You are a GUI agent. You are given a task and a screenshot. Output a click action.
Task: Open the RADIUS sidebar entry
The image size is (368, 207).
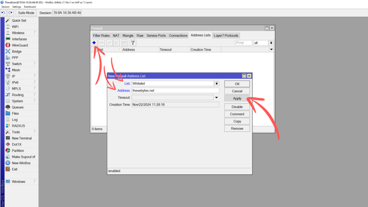(x=18, y=126)
